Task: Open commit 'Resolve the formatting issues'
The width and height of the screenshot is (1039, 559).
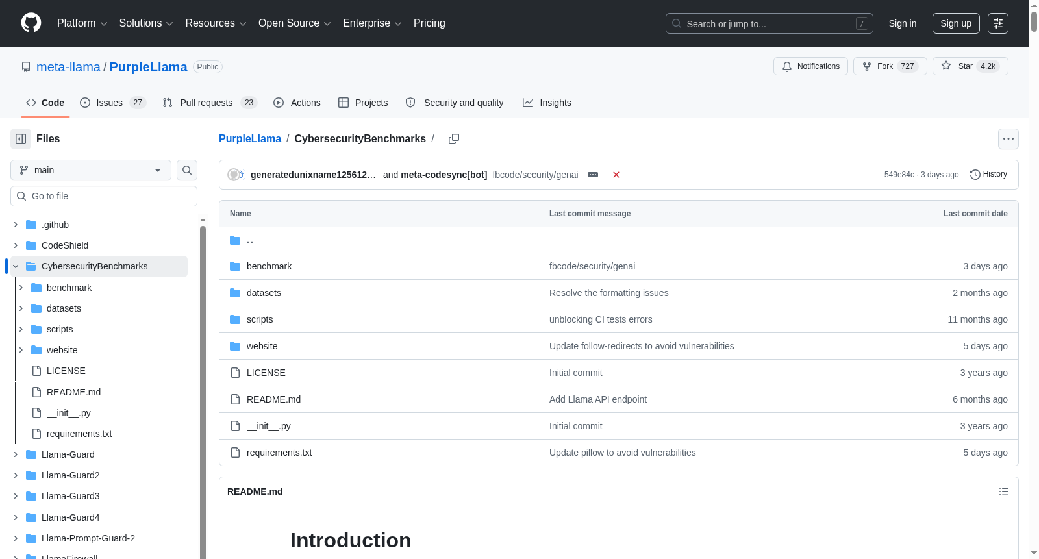Action: point(608,293)
